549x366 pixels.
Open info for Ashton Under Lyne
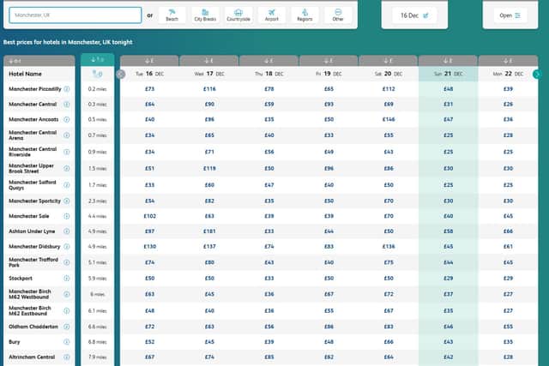pyautogui.click(x=67, y=231)
